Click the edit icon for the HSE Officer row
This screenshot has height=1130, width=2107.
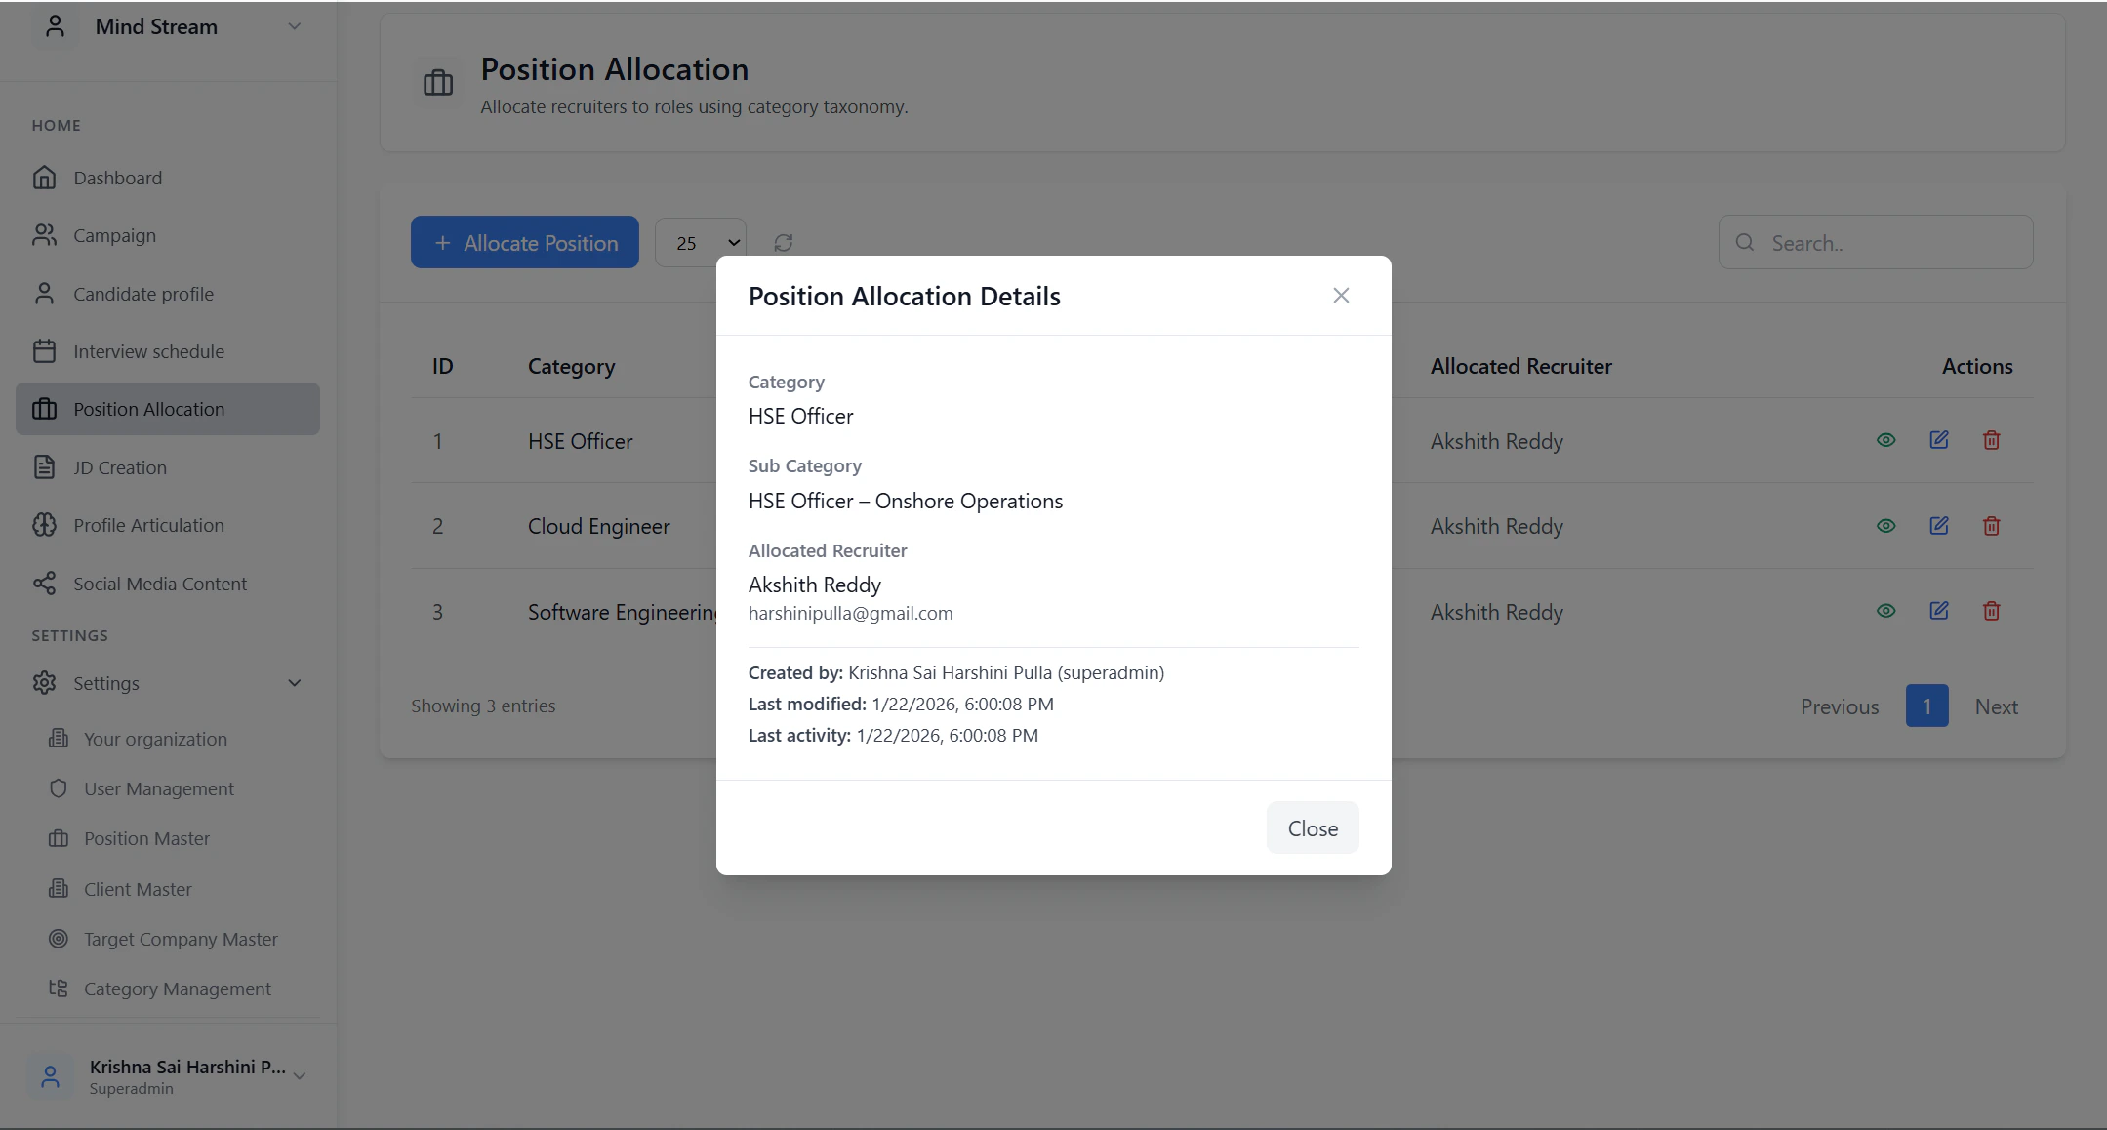tap(1938, 440)
